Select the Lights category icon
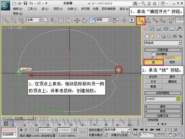Viewport: 185px width, 139px height. tap(158, 36)
